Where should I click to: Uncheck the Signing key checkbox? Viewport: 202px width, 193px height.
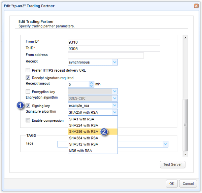pyautogui.click(x=28, y=106)
